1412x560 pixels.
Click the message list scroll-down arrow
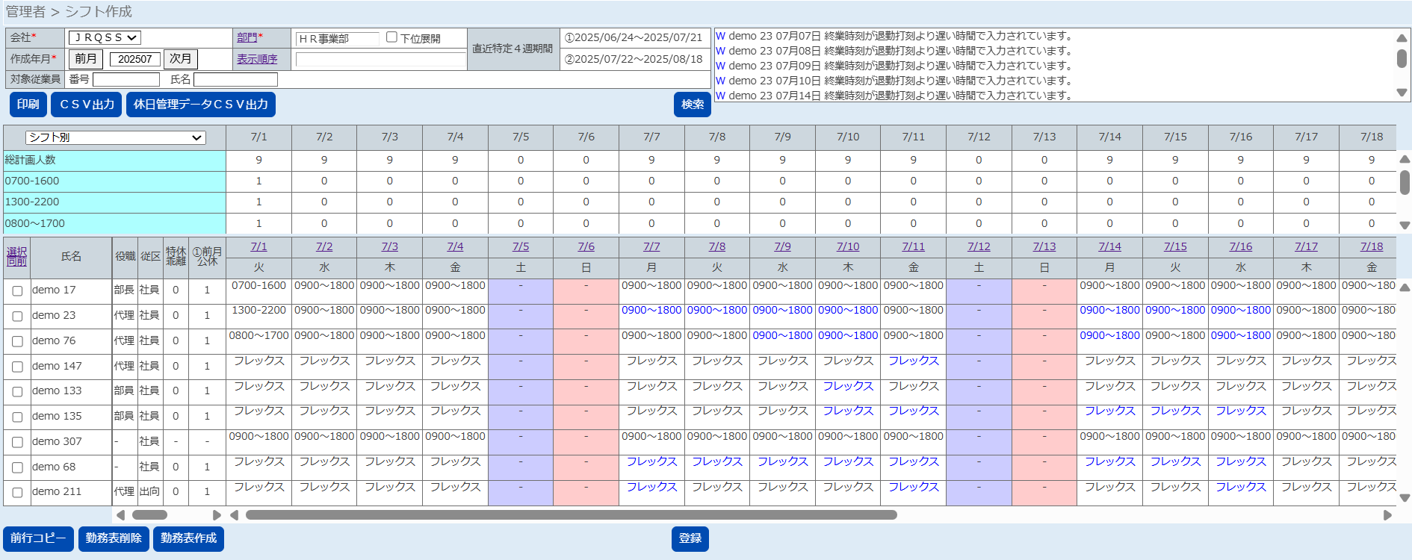1402,93
